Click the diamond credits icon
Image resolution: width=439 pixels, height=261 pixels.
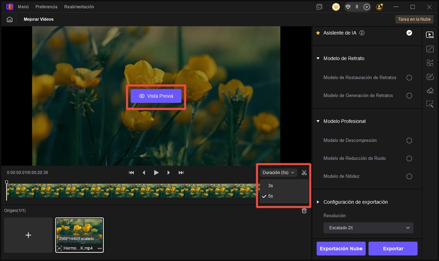coord(348,7)
